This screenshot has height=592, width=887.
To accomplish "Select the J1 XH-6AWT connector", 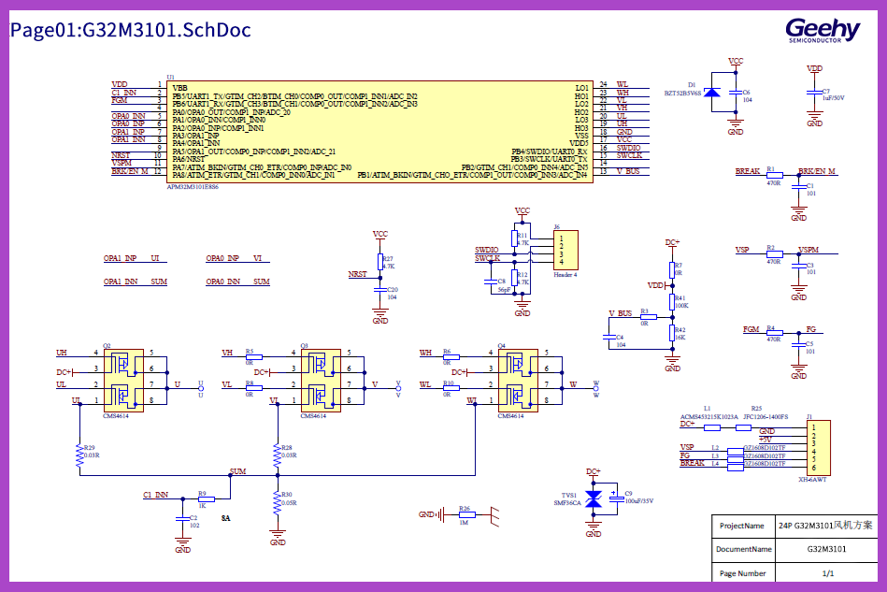I will point(817,449).
